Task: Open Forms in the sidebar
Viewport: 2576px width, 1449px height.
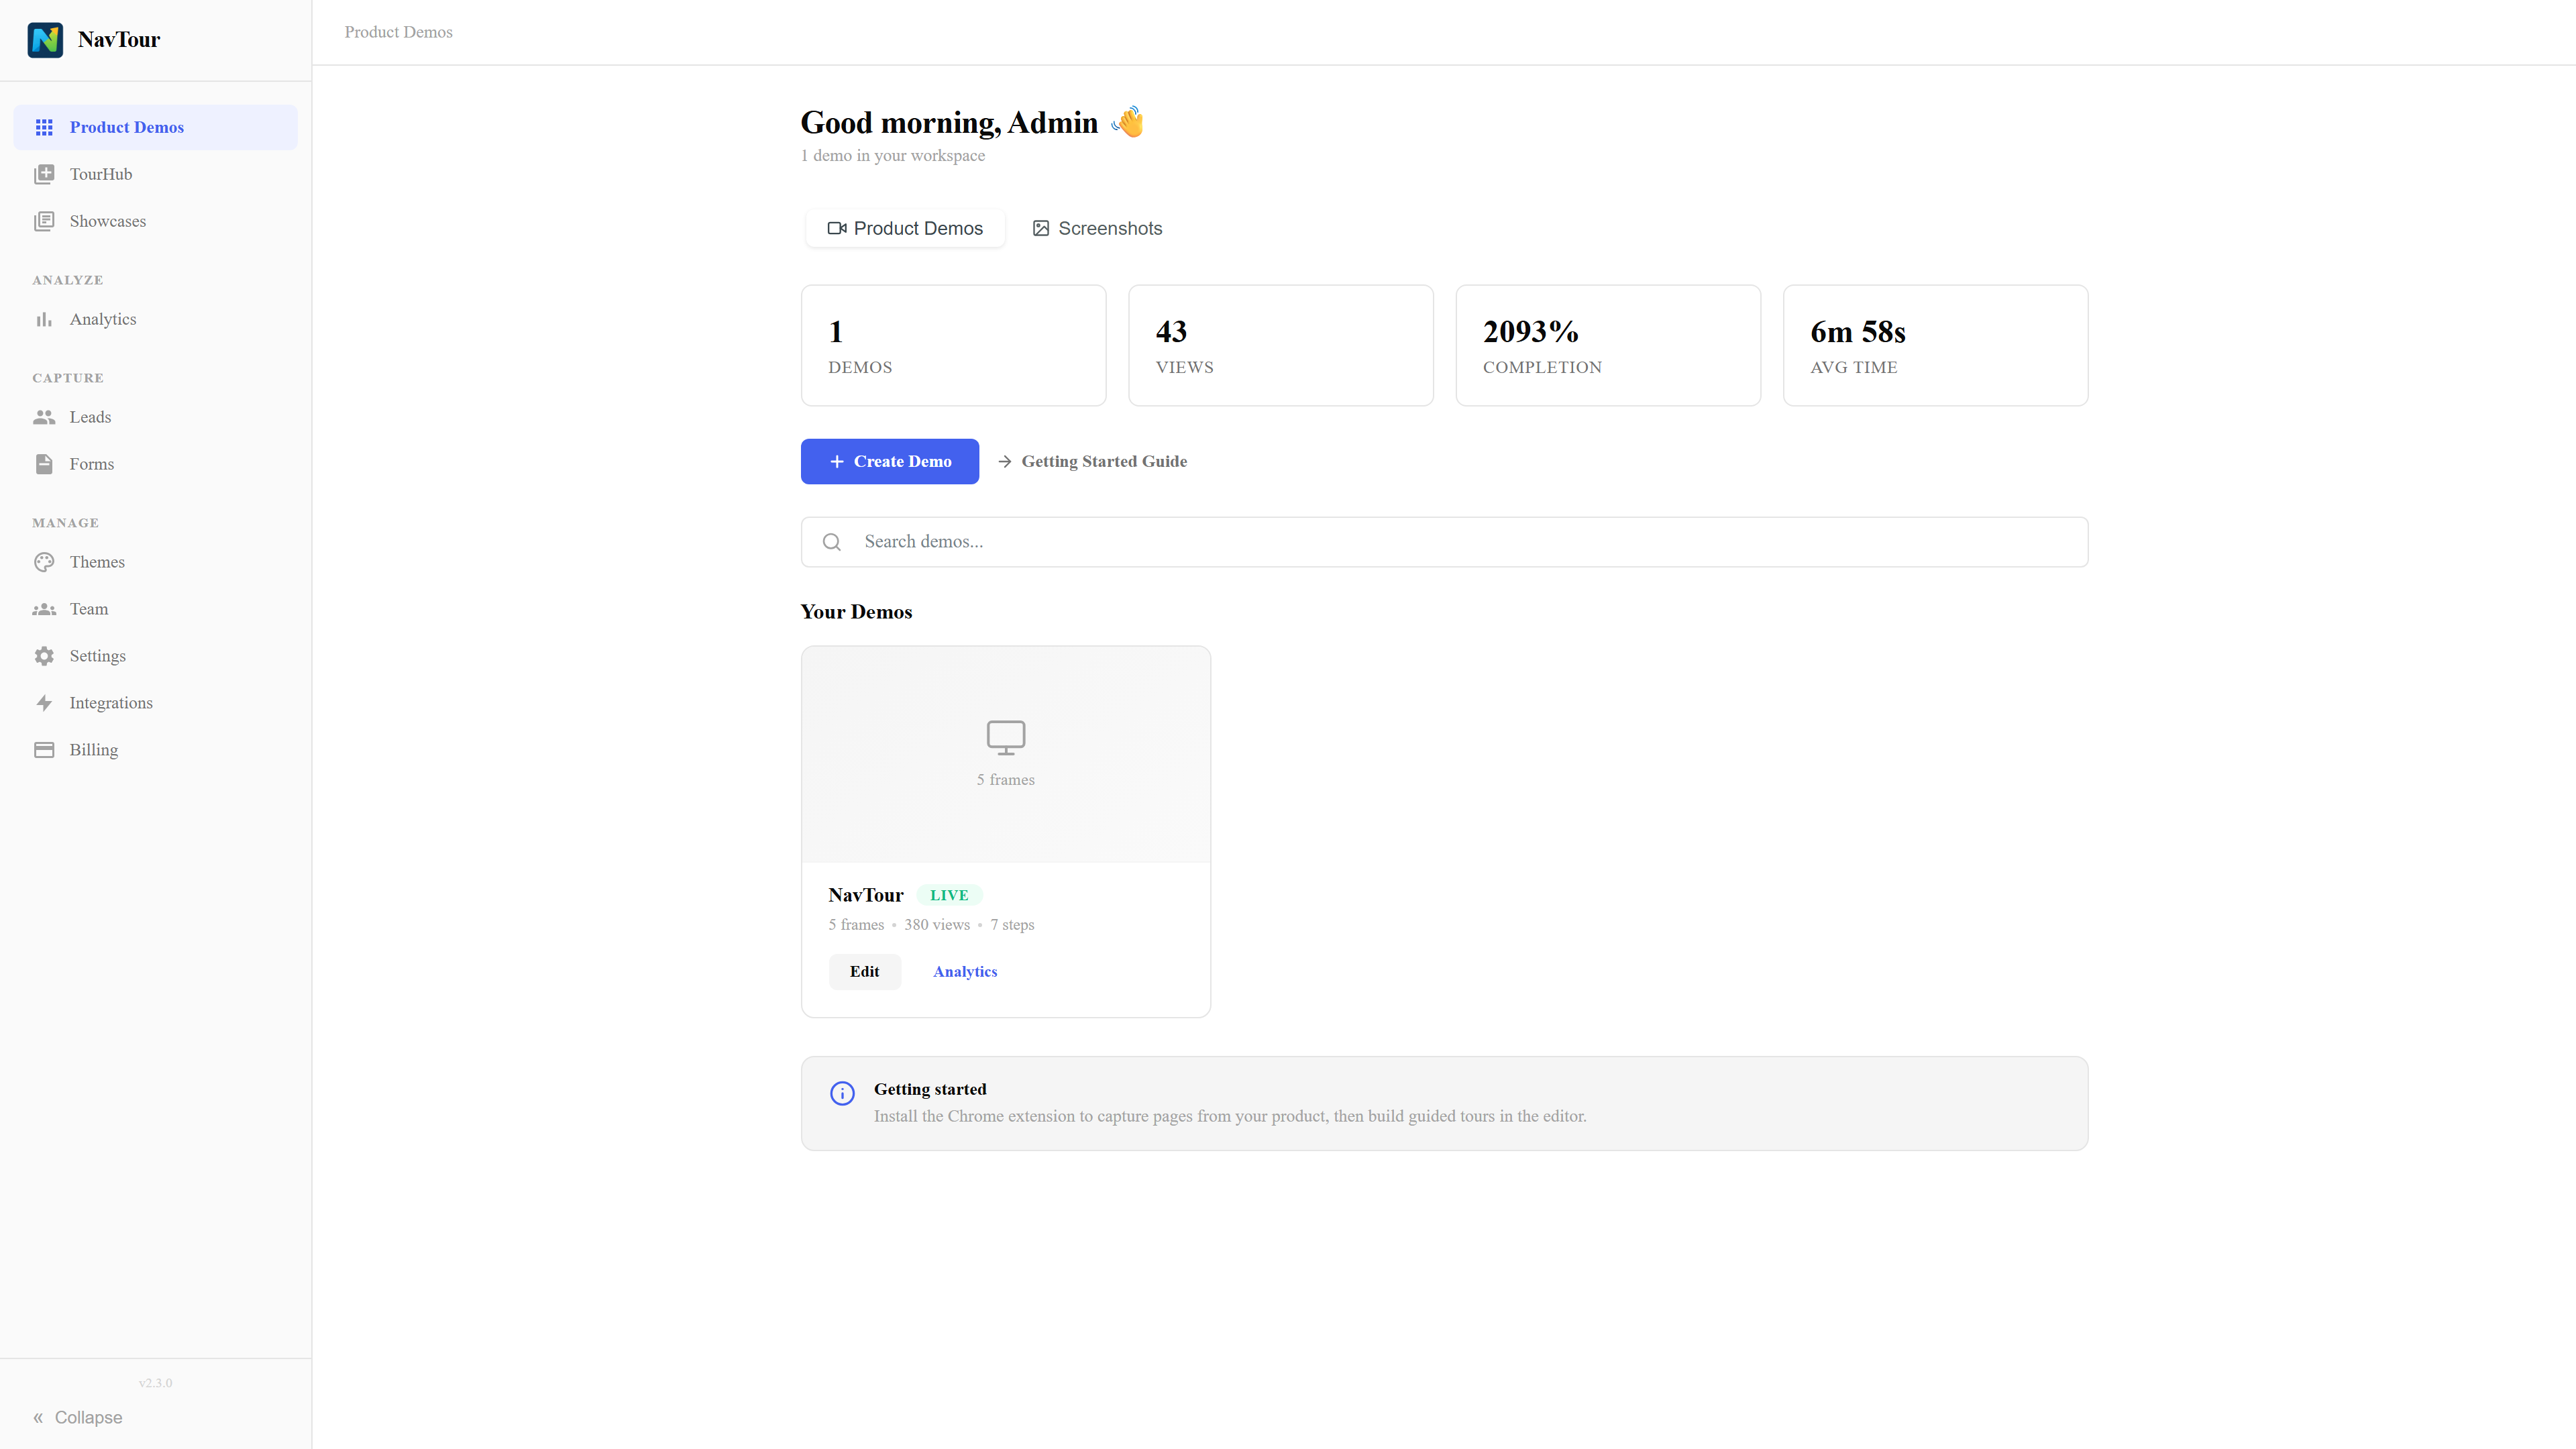Action: coord(91,464)
